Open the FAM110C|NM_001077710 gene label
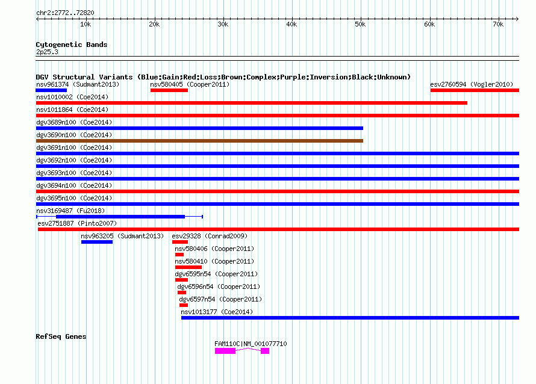Viewport: 536px width, 384px height. tap(251, 344)
